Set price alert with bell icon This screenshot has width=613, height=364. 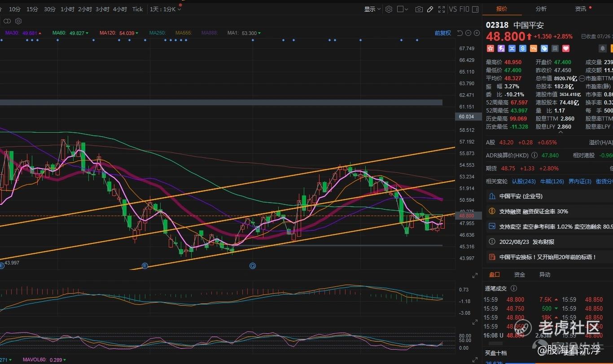tap(602, 48)
